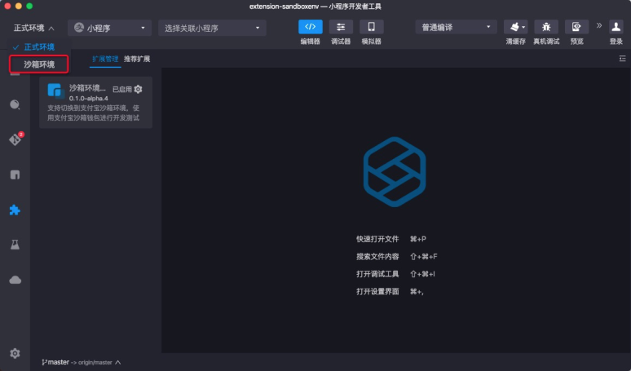This screenshot has width=631, height=371.
Task: Open the 普通编译 compile mode dropdown
Action: pyautogui.click(x=456, y=27)
